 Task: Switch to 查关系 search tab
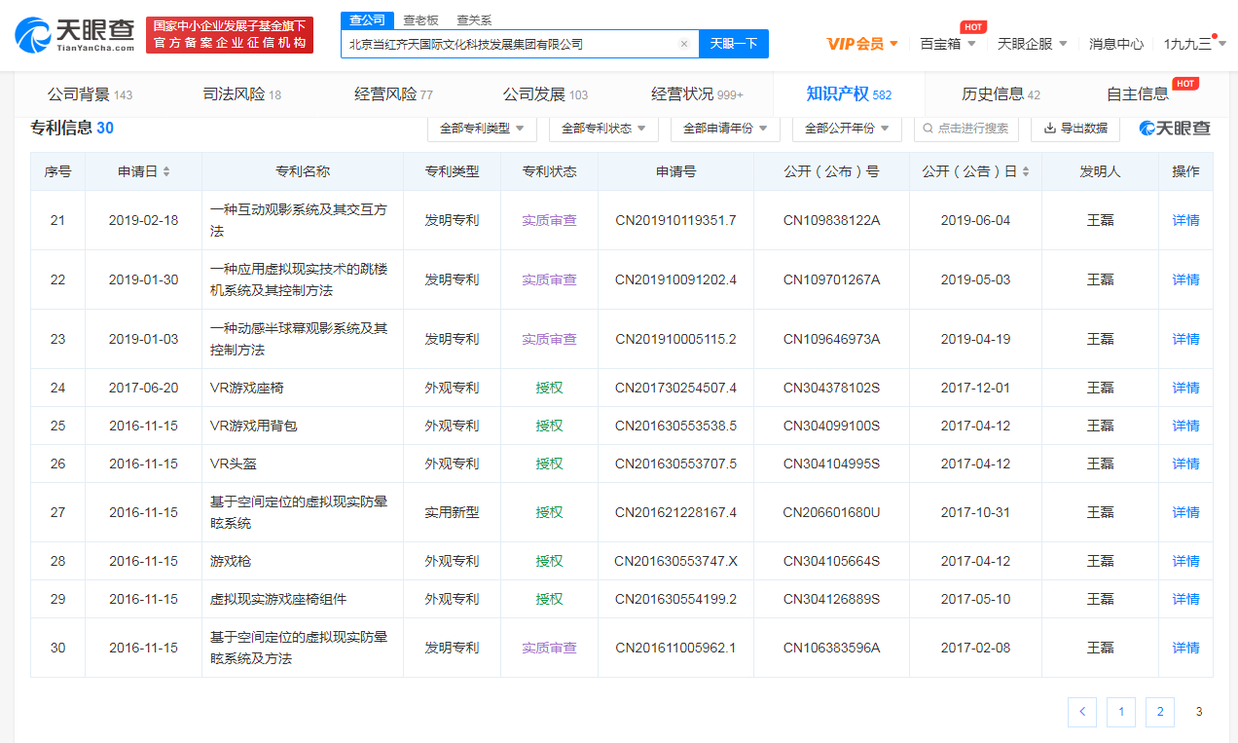coord(474,19)
